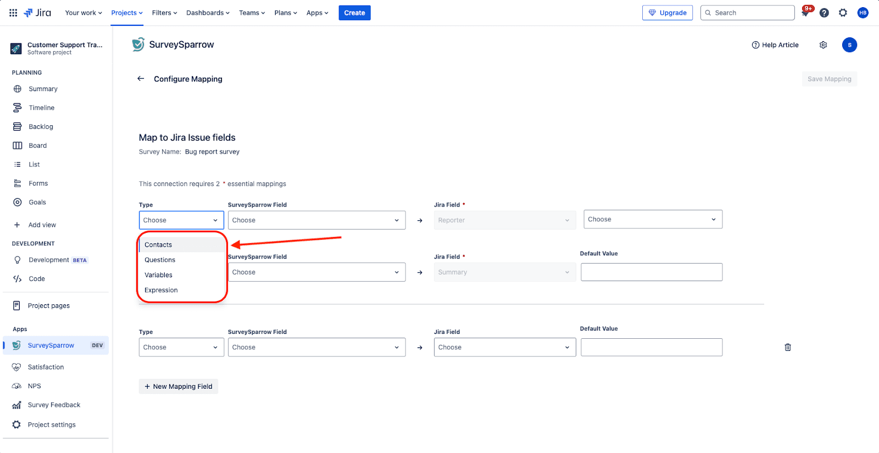This screenshot has height=453, width=879.
Task: Open Jira settings gear in top bar
Action: click(843, 13)
